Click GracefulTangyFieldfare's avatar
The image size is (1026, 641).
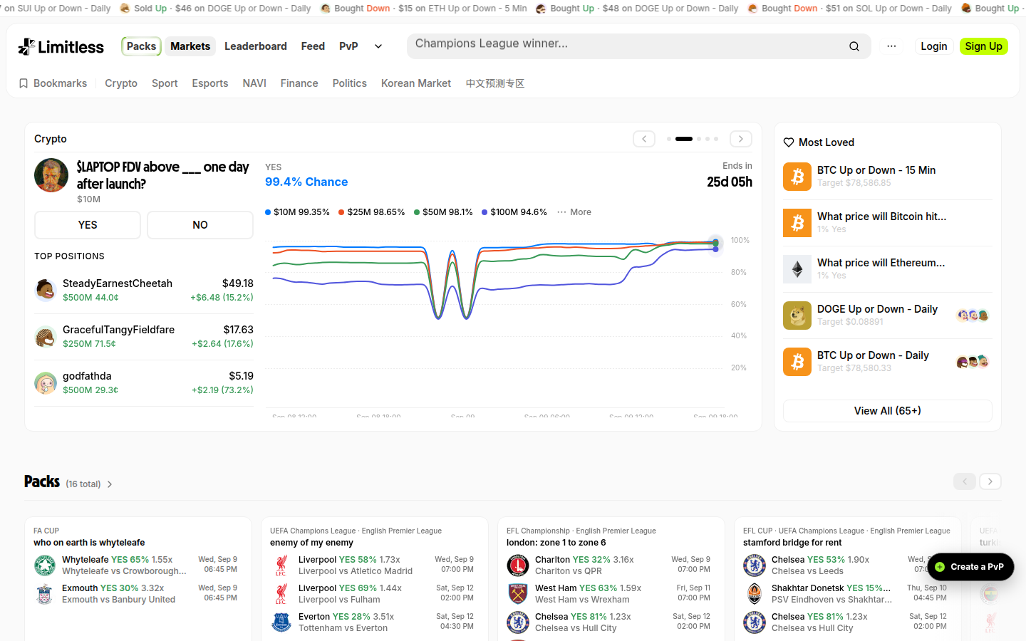[46, 336]
